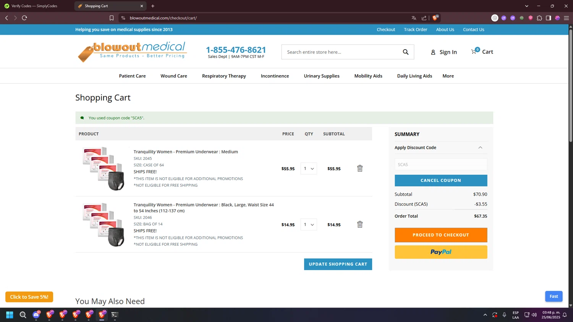Click the blowoutmedical logo
Image resolution: width=573 pixels, height=322 pixels.
[132, 52]
